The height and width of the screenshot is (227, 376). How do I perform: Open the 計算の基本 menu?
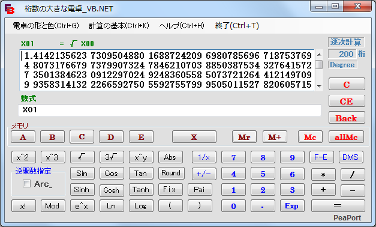pyautogui.click(x=119, y=25)
